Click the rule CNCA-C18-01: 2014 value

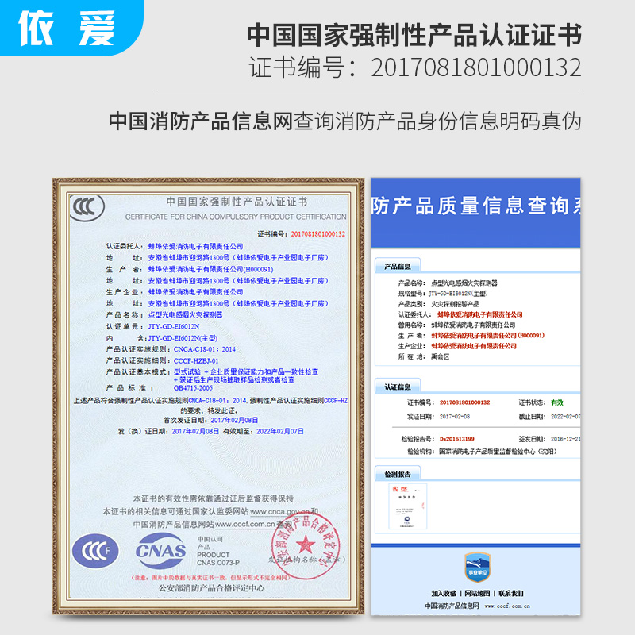point(205,349)
